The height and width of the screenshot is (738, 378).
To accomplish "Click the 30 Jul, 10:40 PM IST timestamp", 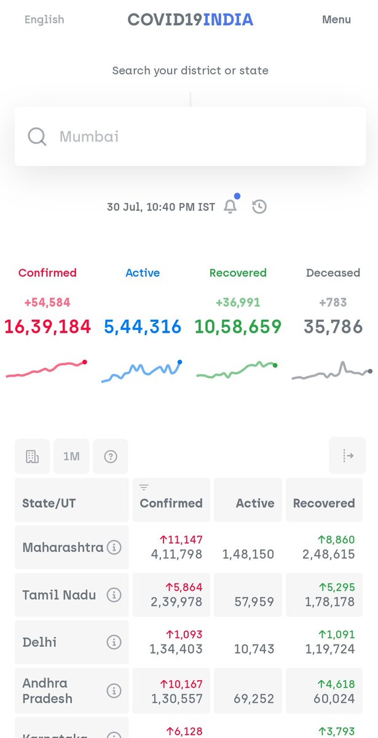I will (161, 207).
